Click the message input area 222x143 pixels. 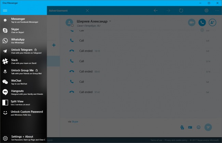122,127
